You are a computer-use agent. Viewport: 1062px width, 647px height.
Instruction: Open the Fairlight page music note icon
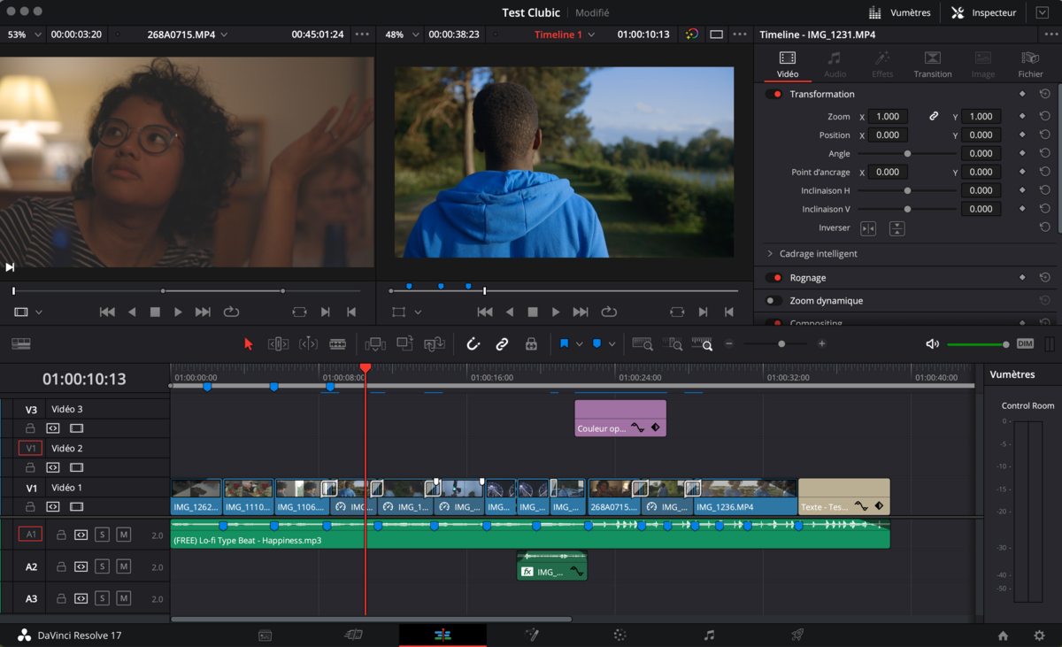click(x=709, y=635)
